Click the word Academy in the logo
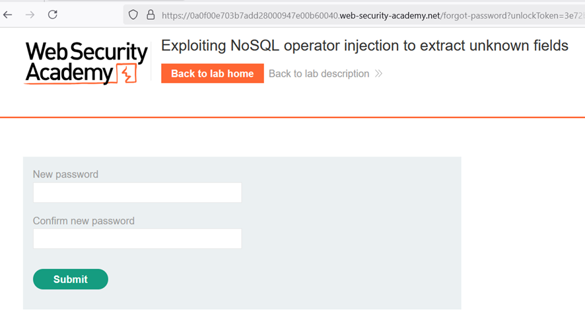 pos(69,73)
